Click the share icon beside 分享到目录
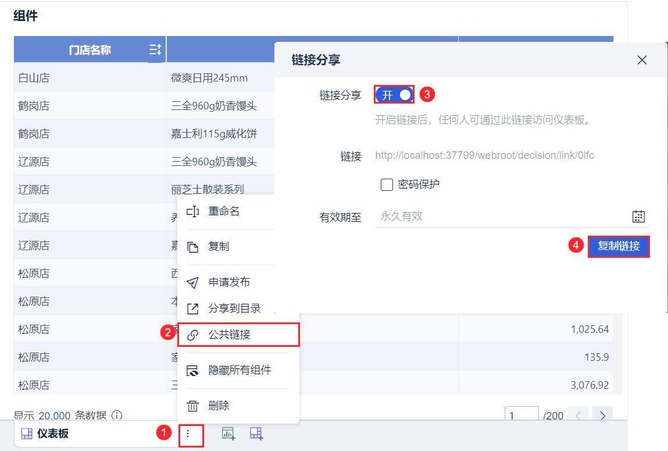This screenshot has height=451, width=668. click(x=193, y=308)
